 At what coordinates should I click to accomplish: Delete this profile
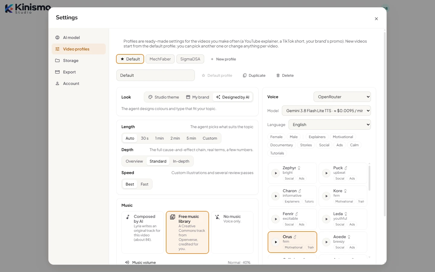285,76
